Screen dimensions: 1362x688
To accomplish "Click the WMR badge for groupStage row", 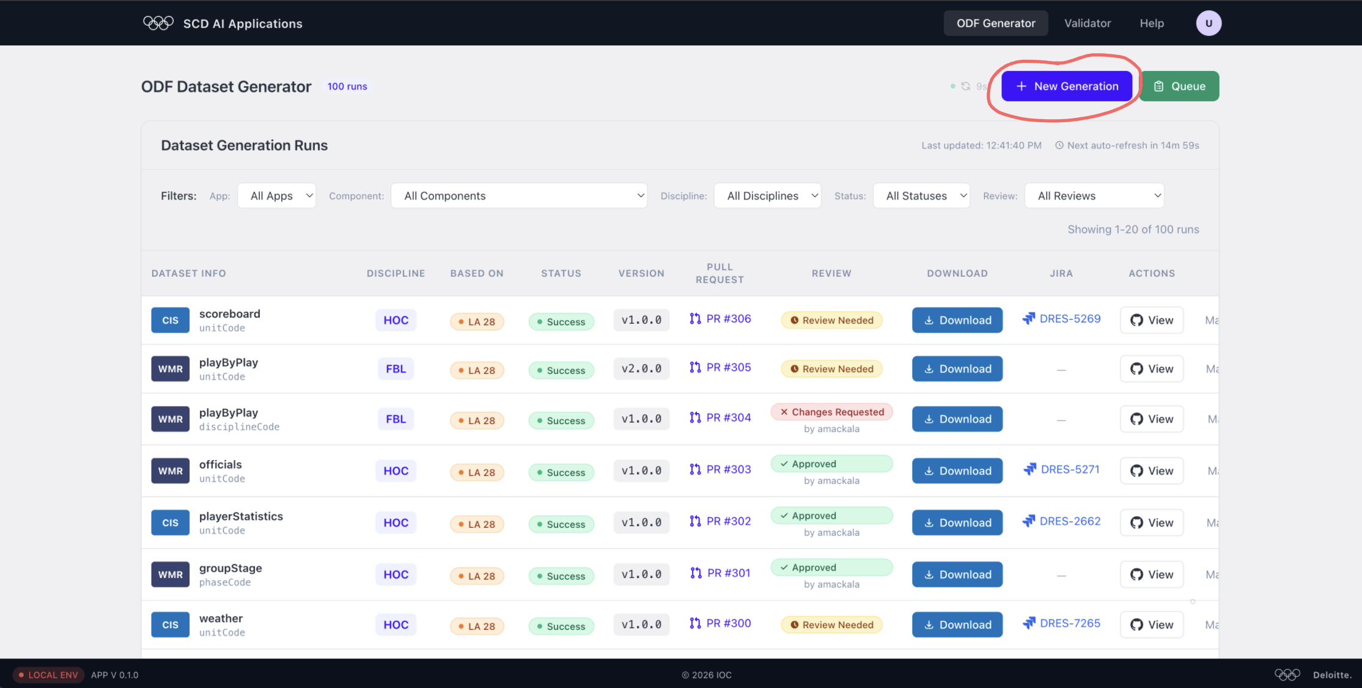I will tap(171, 575).
